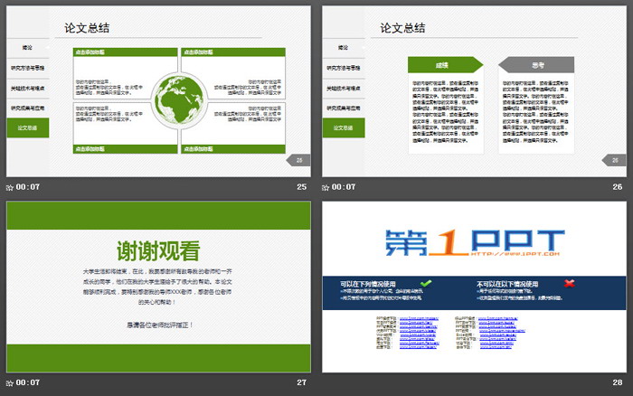Image resolution: width=633 pixels, height=396 pixels.
Task: Click the transition star icon under slide 25
Action: click(10, 187)
